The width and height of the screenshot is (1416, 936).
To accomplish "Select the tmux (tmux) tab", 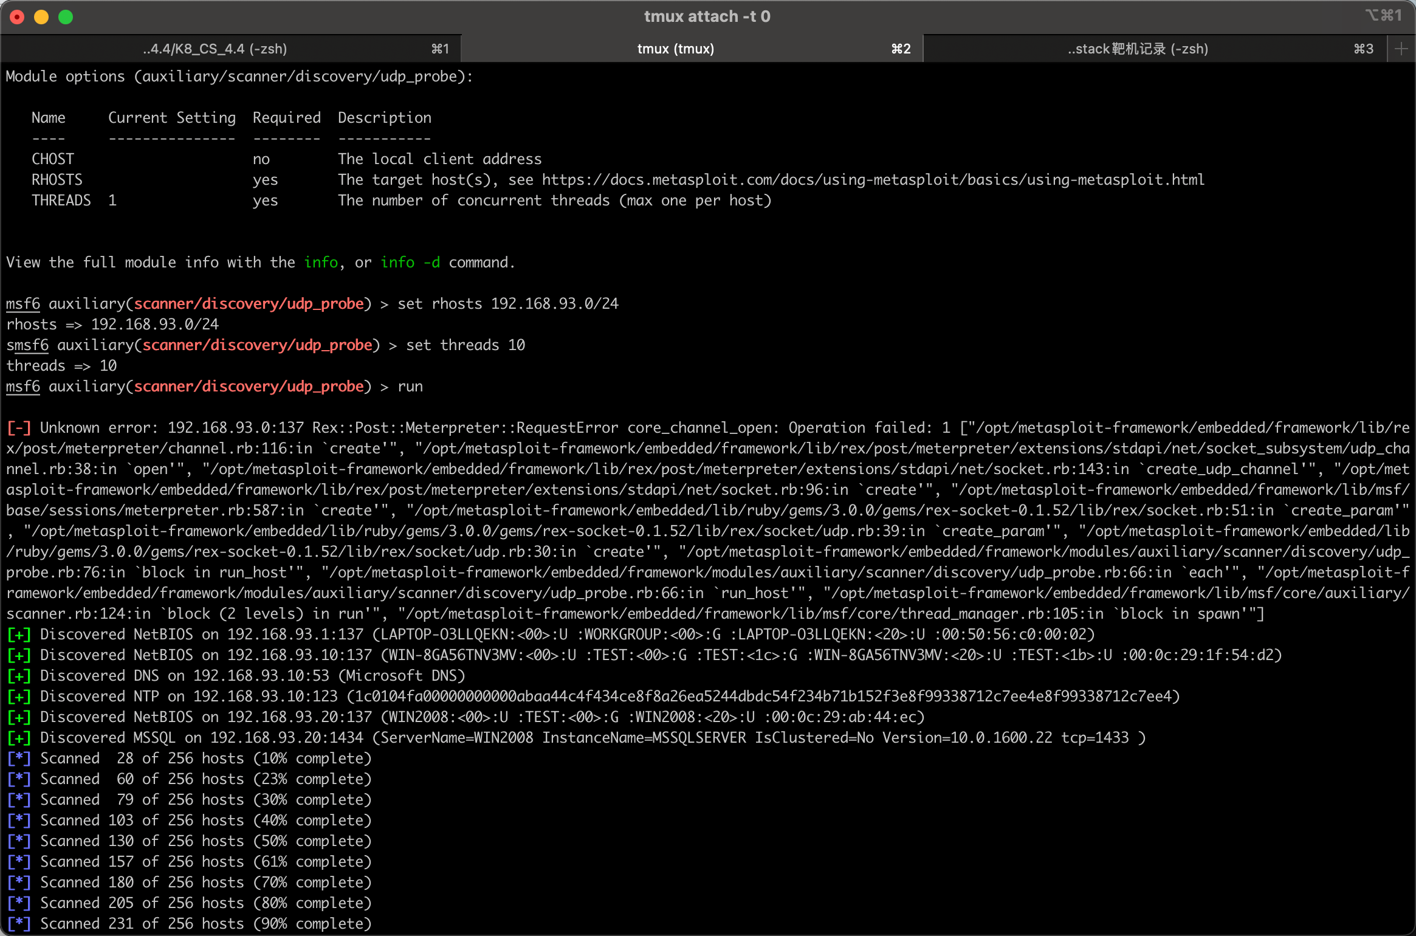I will (692, 49).
